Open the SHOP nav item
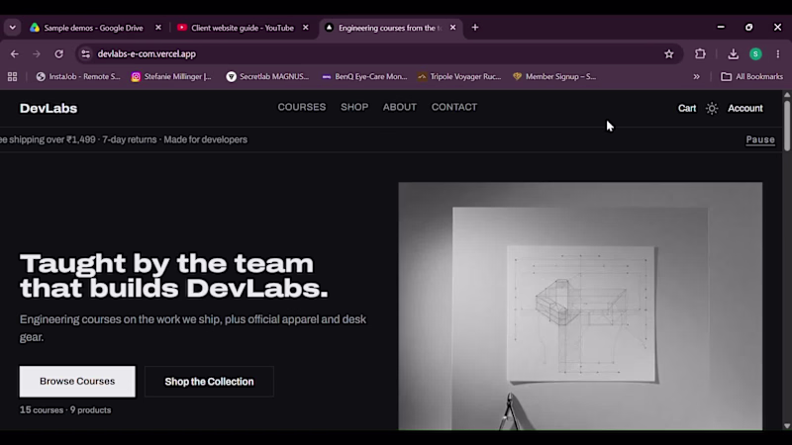The width and height of the screenshot is (792, 445). pyautogui.click(x=354, y=107)
